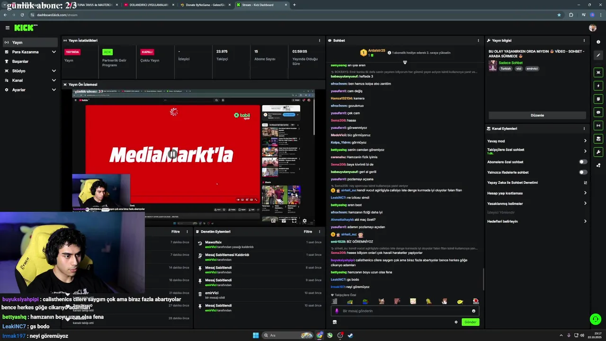Click Steam icon in Windows taskbar
Viewport: 606px width, 341px height.
point(350,335)
